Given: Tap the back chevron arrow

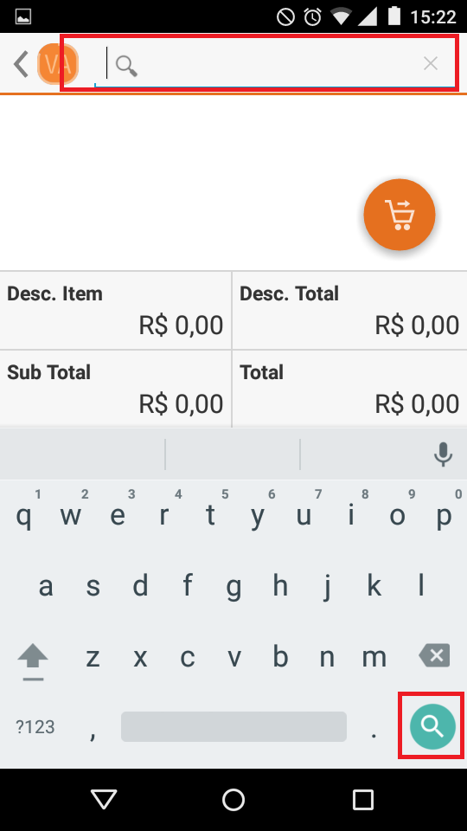Looking at the screenshot, I should coord(21,65).
